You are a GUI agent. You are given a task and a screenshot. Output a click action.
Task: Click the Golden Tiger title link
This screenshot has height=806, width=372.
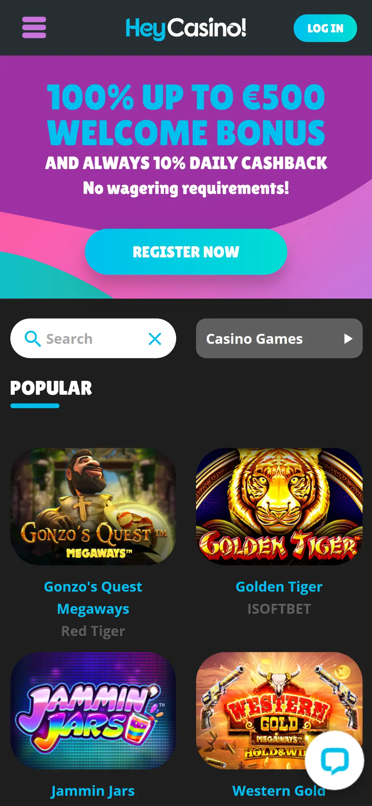click(x=279, y=587)
